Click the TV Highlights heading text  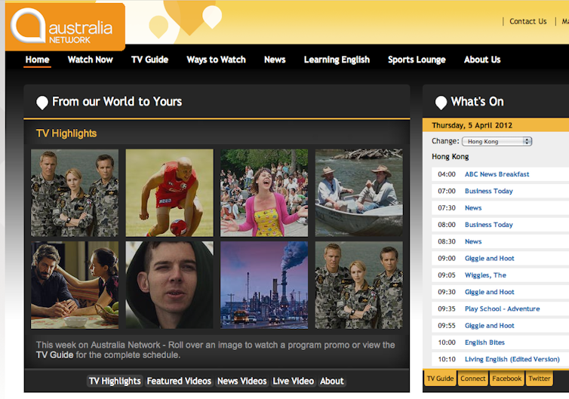[x=66, y=134]
